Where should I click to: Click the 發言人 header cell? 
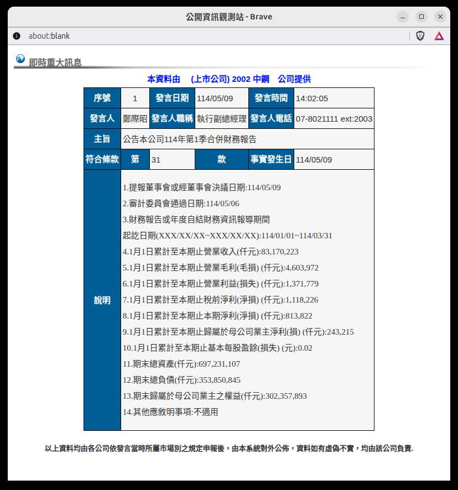click(x=102, y=118)
